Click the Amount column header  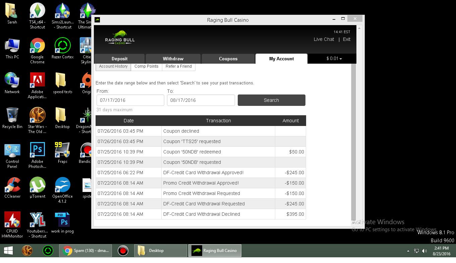[x=291, y=121]
